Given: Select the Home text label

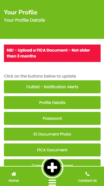Looking at the screenshot, I should pos(14,181).
